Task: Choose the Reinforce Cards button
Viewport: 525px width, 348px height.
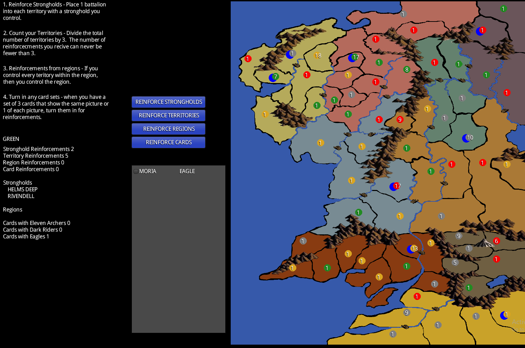Action: [x=168, y=142]
